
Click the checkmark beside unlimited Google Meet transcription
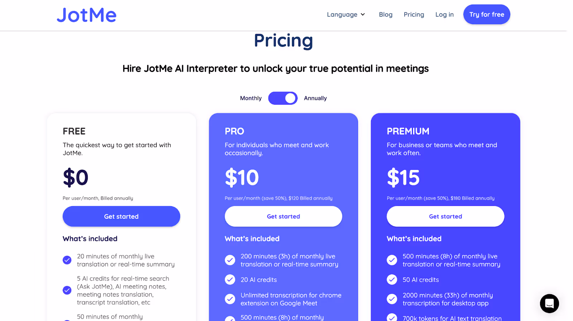tap(230, 299)
